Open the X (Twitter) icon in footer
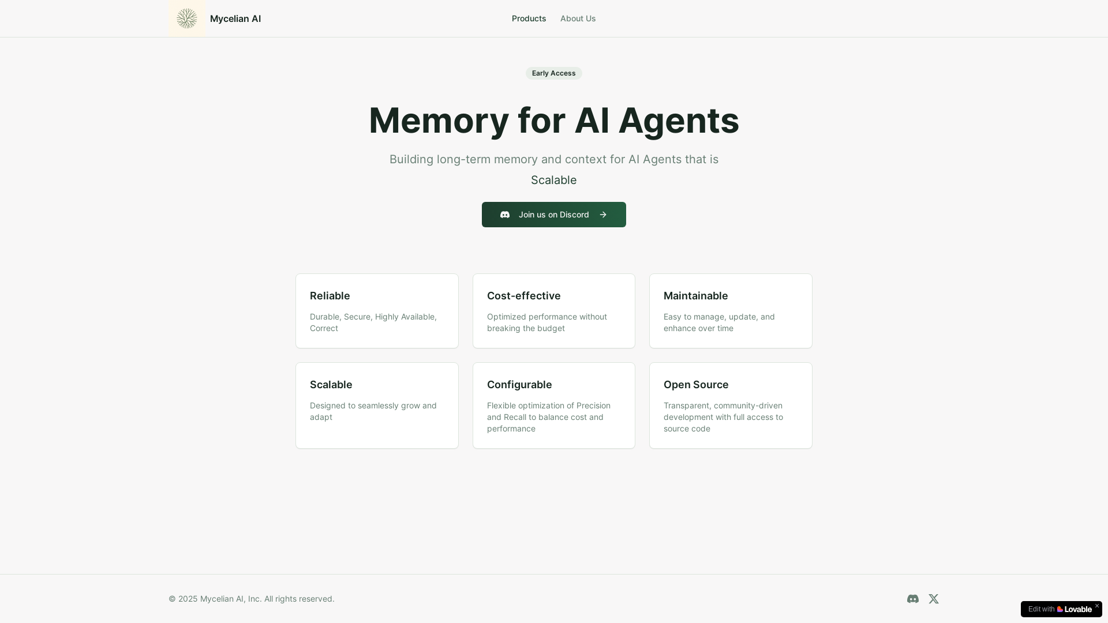Viewport: 1108px width, 623px height. tap(934, 599)
